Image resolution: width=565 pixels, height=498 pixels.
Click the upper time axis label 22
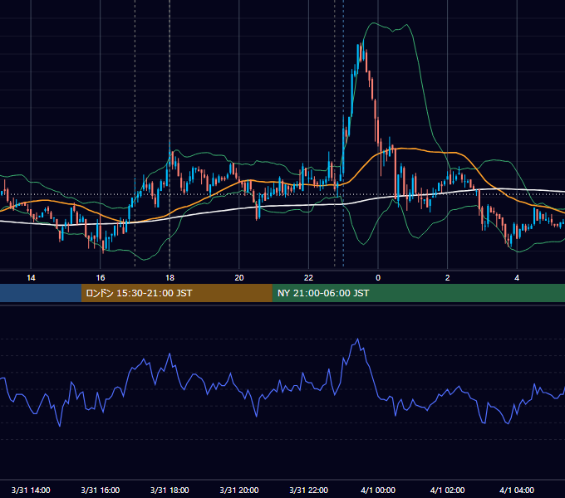309,278
